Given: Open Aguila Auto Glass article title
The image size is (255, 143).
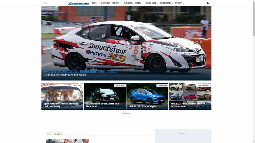Looking at the screenshot, I should coord(61,105).
